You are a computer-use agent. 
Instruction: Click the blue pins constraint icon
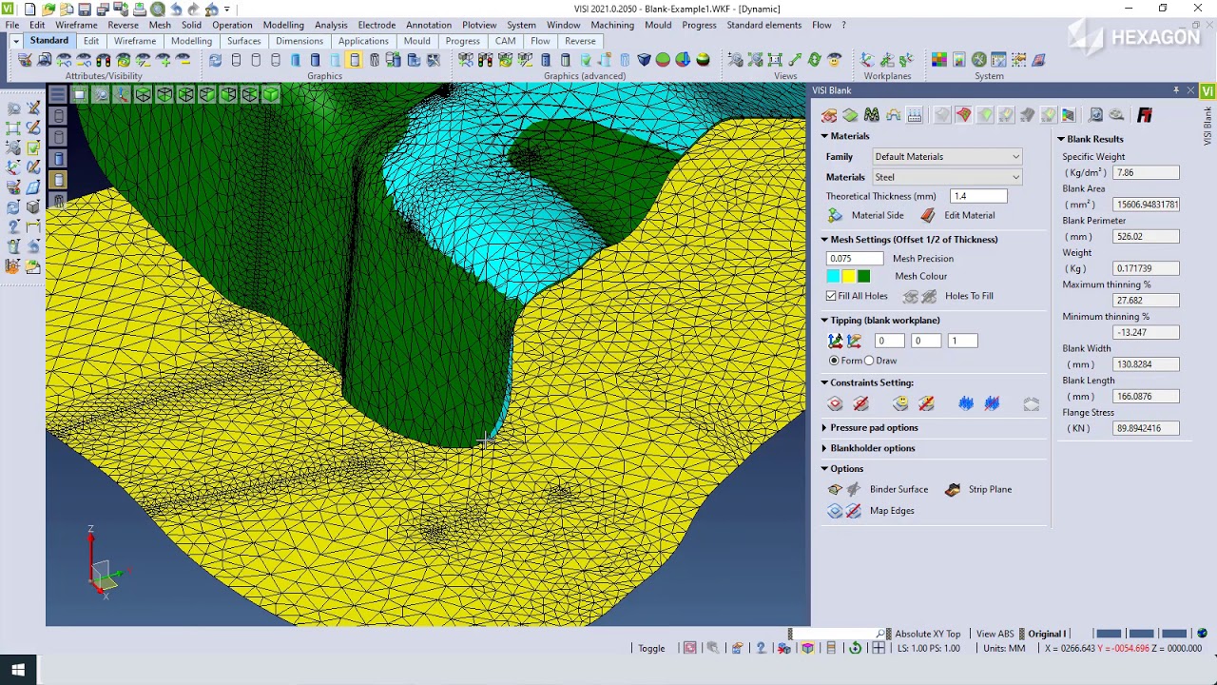(966, 404)
